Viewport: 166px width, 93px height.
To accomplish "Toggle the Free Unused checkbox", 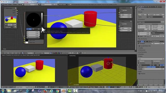I will coord(35,53).
